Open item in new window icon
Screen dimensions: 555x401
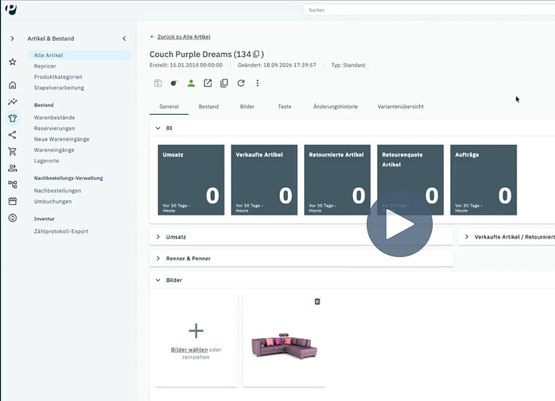tap(208, 83)
